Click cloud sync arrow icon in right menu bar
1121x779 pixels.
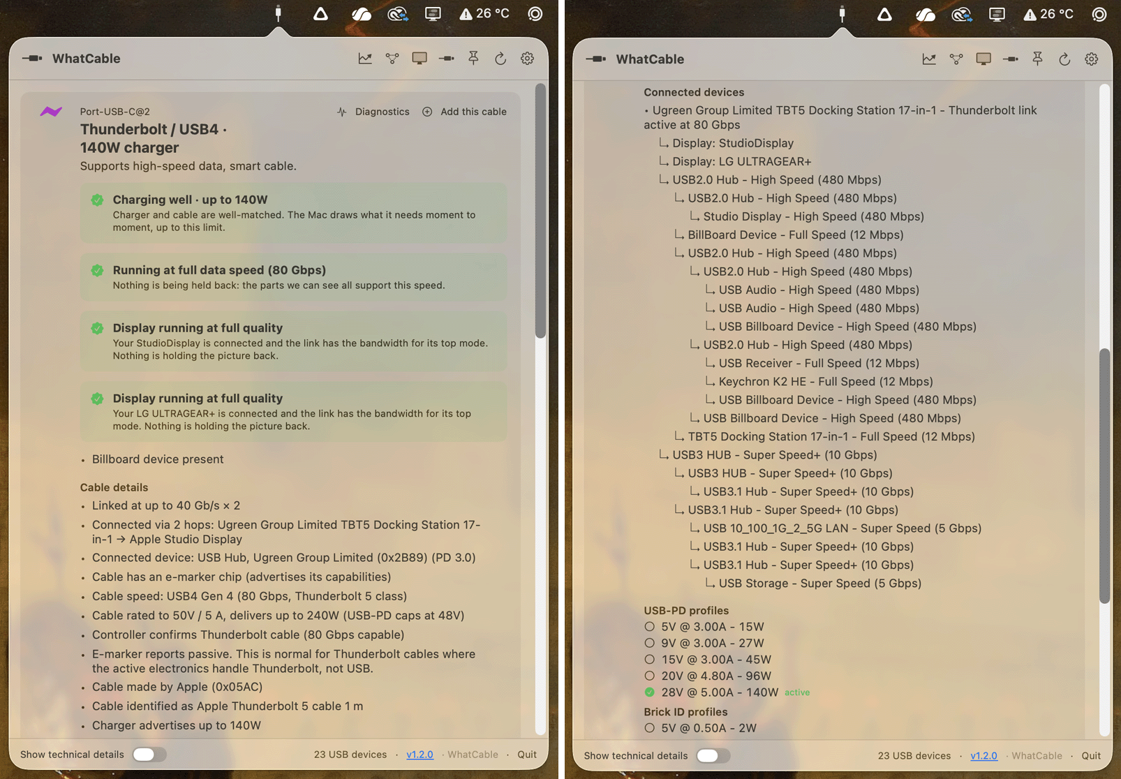pos(962,13)
